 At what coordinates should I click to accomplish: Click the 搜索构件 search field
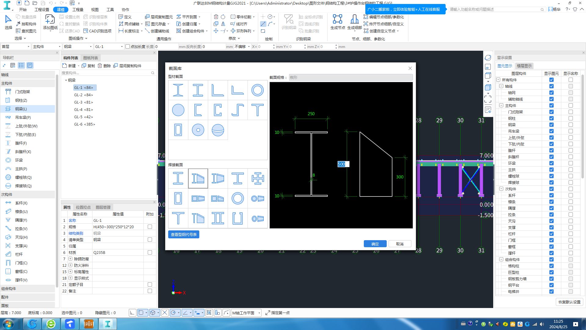point(108,73)
